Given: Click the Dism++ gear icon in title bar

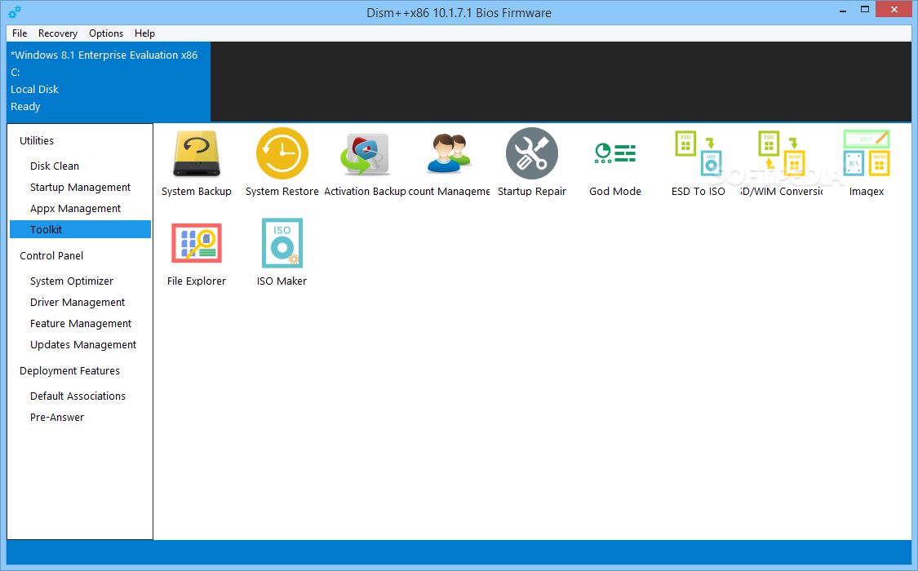Looking at the screenshot, I should (x=15, y=11).
